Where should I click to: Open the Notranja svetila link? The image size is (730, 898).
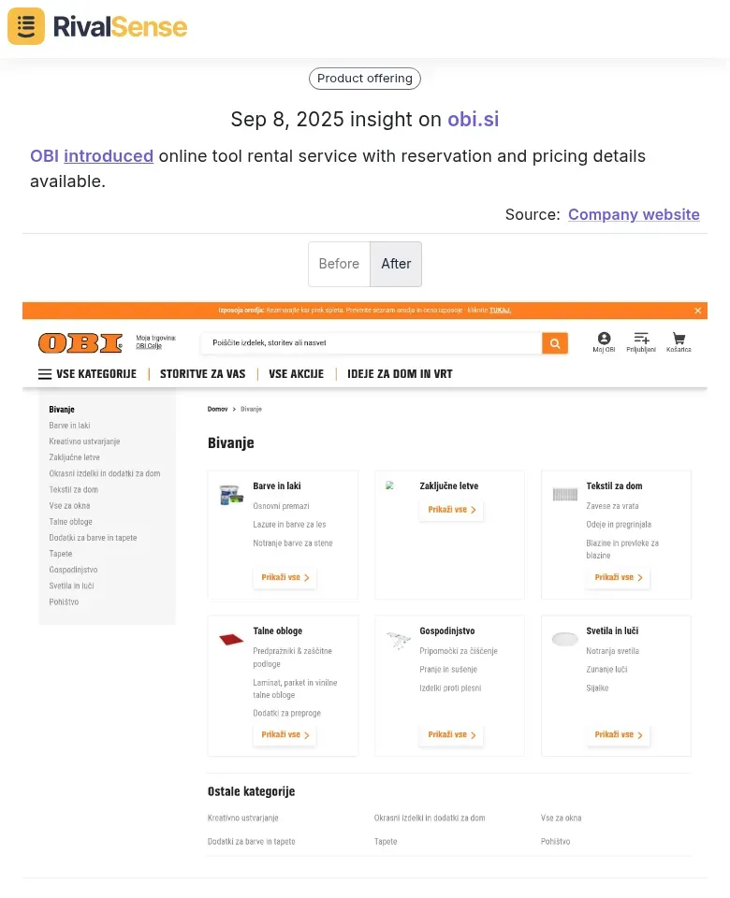pos(612,651)
